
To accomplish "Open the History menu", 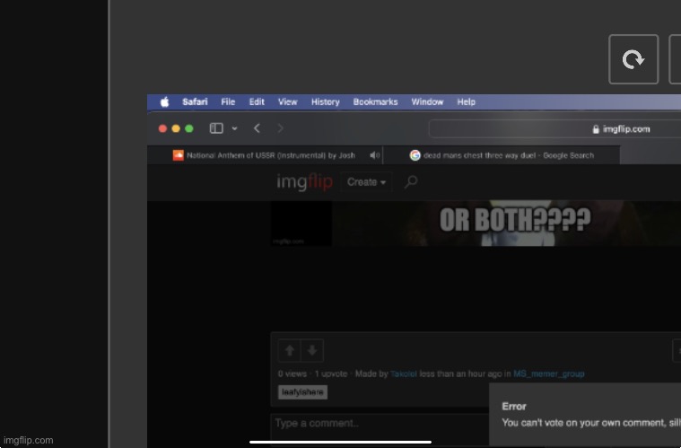I will click(x=325, y=102).
